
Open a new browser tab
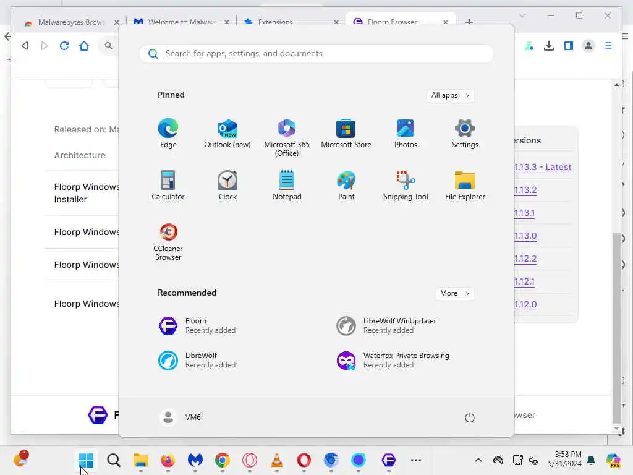point(469,22)
